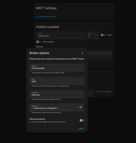Click NEXT in Broker options dialog

(81, 129)
